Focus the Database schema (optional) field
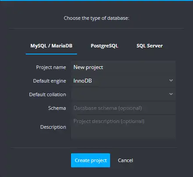This screenshot has height=177, width=193. pyautogui.click(x=123, y=108)
